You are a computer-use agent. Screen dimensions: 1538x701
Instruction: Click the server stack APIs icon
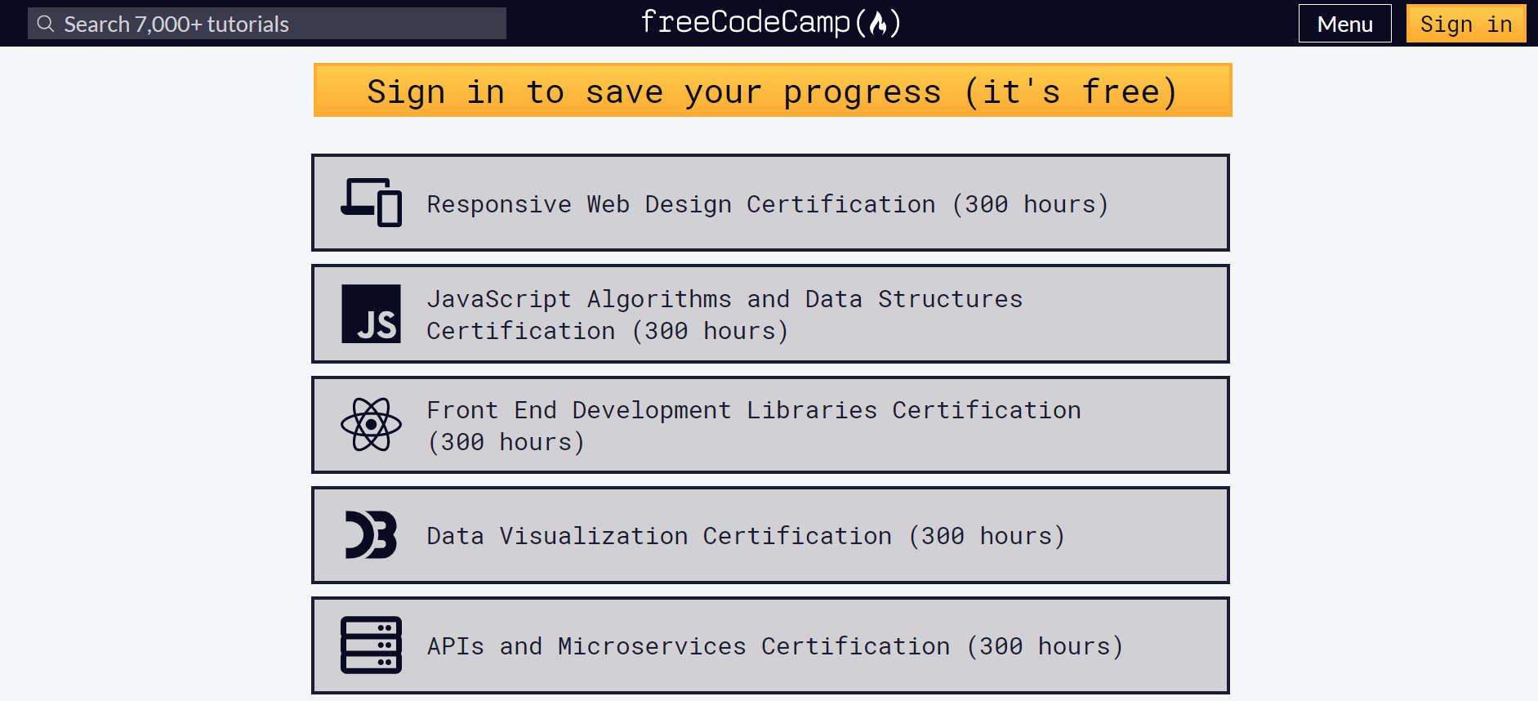coord(371,645)
